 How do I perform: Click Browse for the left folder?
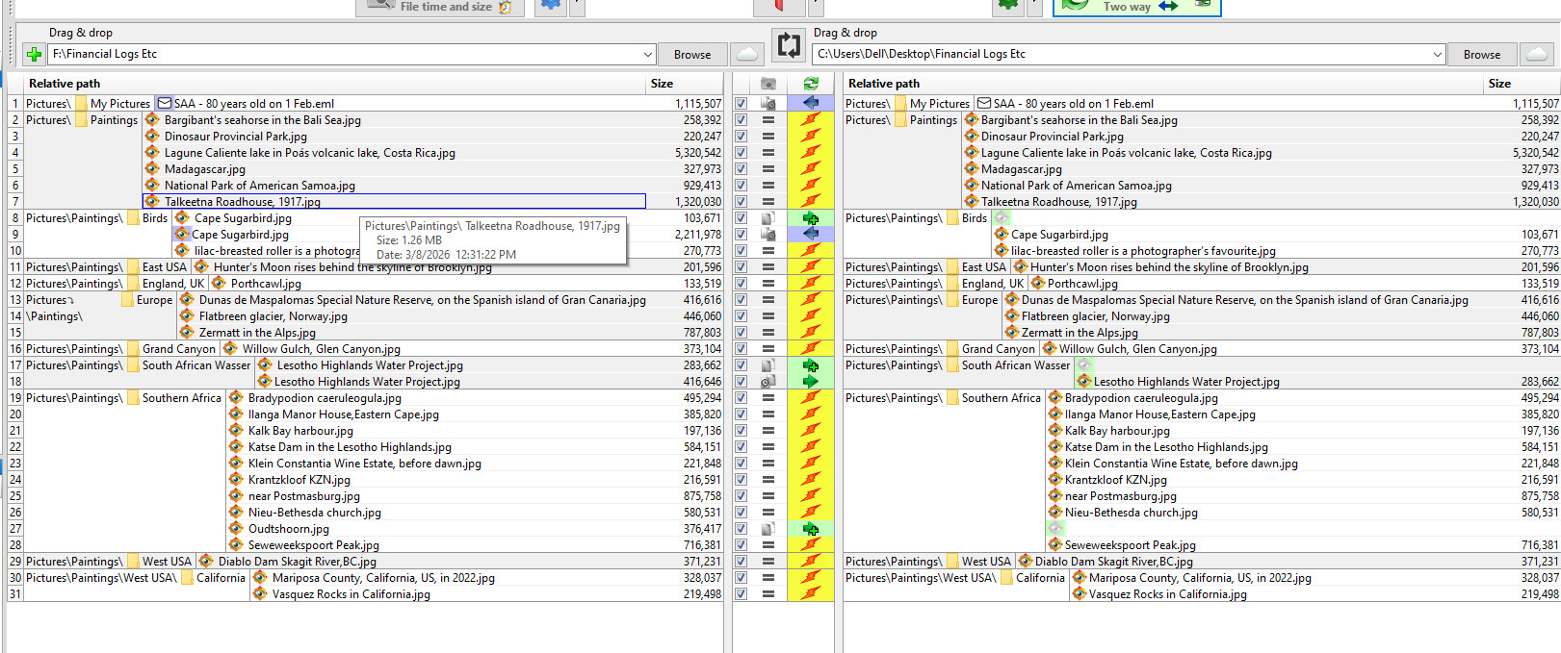click(691, 54)
